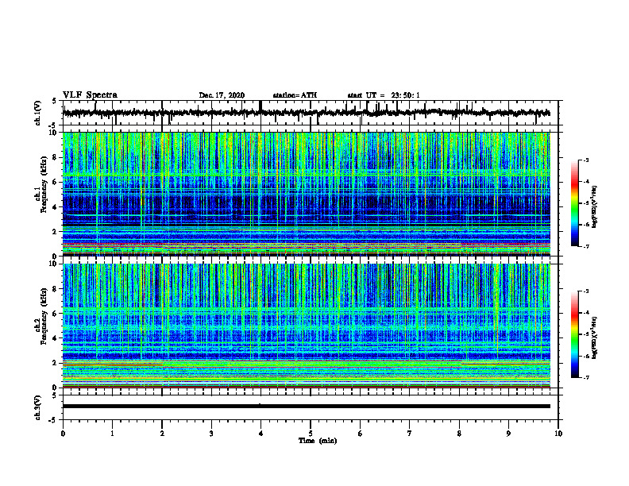This screenshot has height=486, width=629.
Task: Click the ch.1 spectrogram color bar
Action: pyautogui.click(x=574, y=203)
